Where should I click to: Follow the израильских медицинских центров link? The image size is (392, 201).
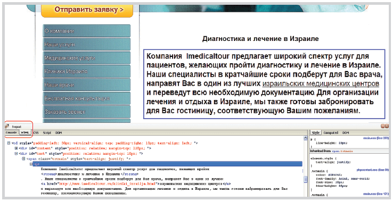(321, 83)
